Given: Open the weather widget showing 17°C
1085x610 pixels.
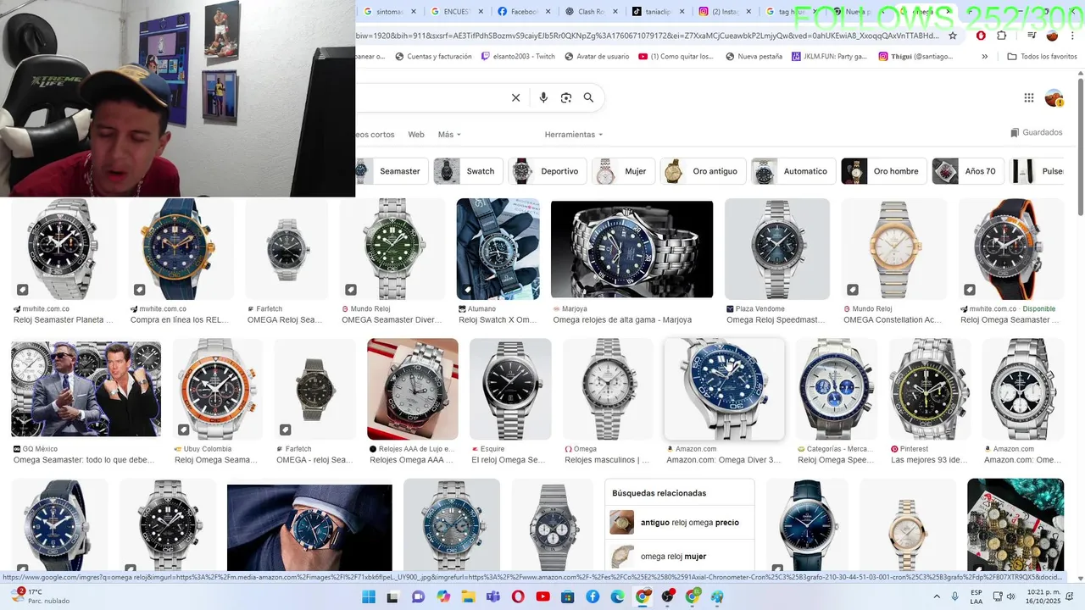Looking at the screenshot, I should 38,596.
